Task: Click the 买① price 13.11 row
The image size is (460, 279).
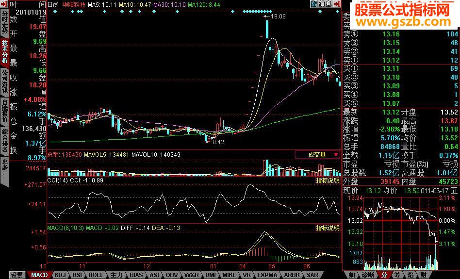Action: [400, 68]
